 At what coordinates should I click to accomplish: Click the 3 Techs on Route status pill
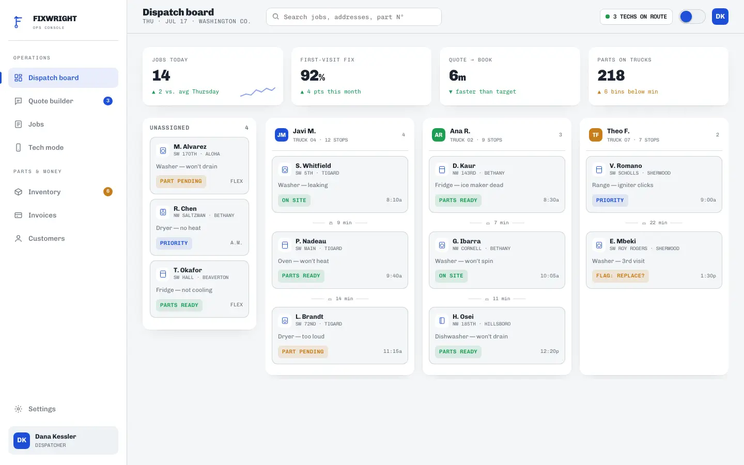pos(636,17)
